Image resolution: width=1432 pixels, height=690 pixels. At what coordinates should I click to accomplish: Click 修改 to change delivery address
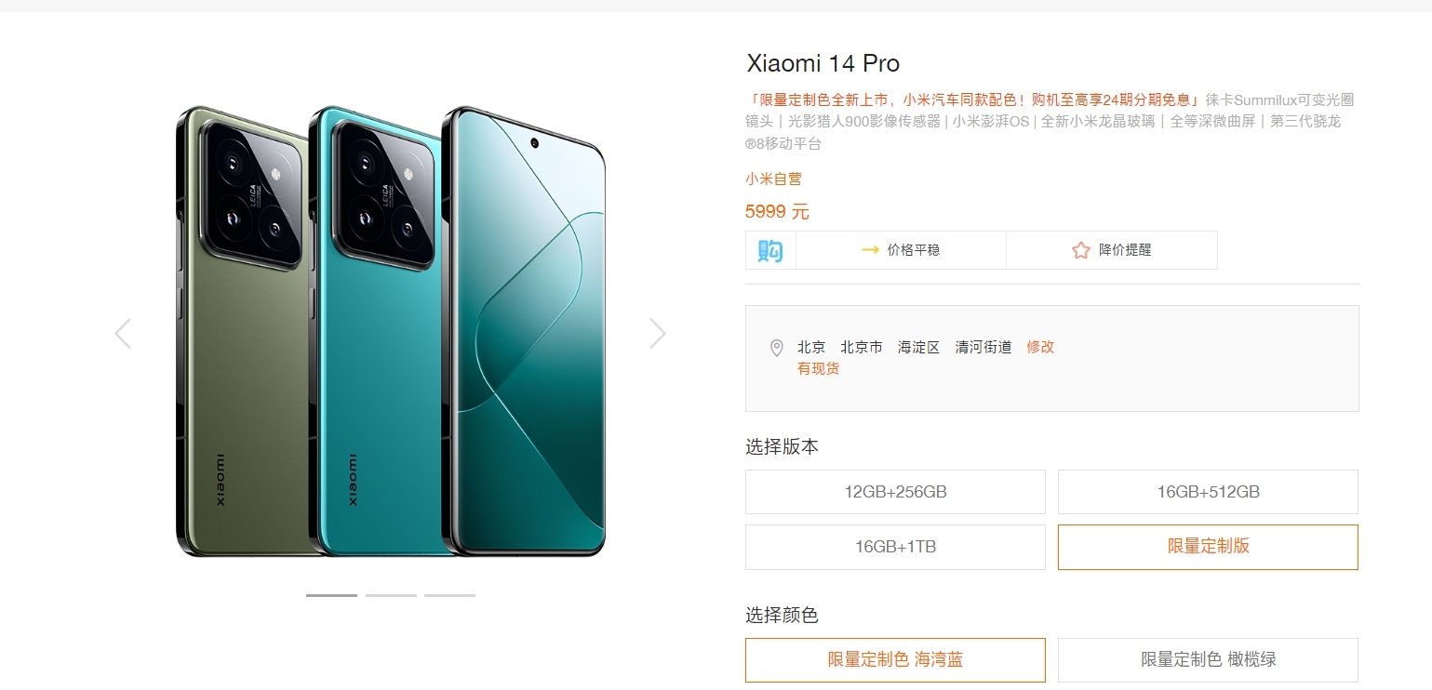point(1040,347)
